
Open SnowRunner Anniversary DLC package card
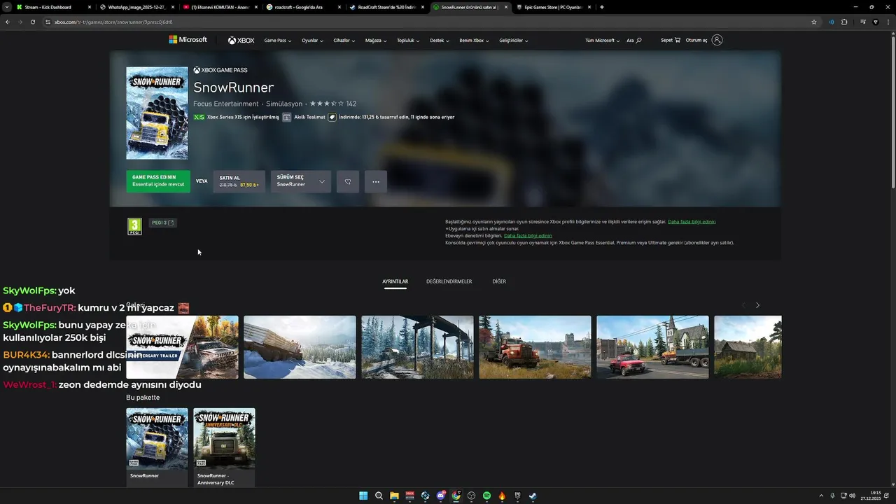point(224,447)
